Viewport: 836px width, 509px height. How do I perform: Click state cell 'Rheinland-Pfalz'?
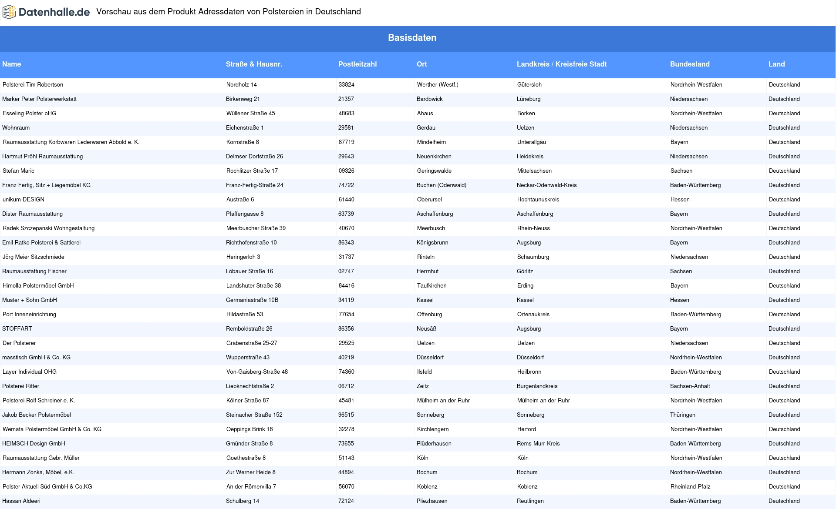pyautogui.click(x=691, y=487)
